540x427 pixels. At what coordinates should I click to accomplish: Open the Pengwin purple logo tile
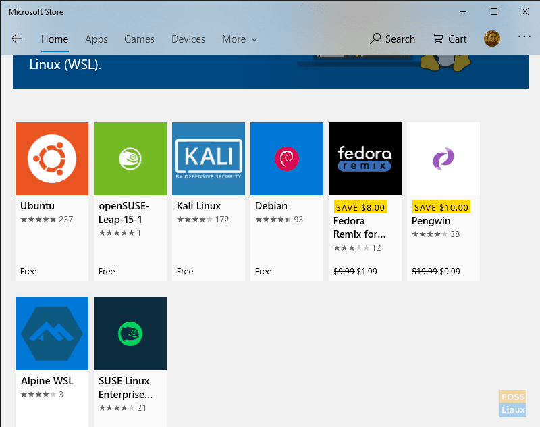[443, 159]
